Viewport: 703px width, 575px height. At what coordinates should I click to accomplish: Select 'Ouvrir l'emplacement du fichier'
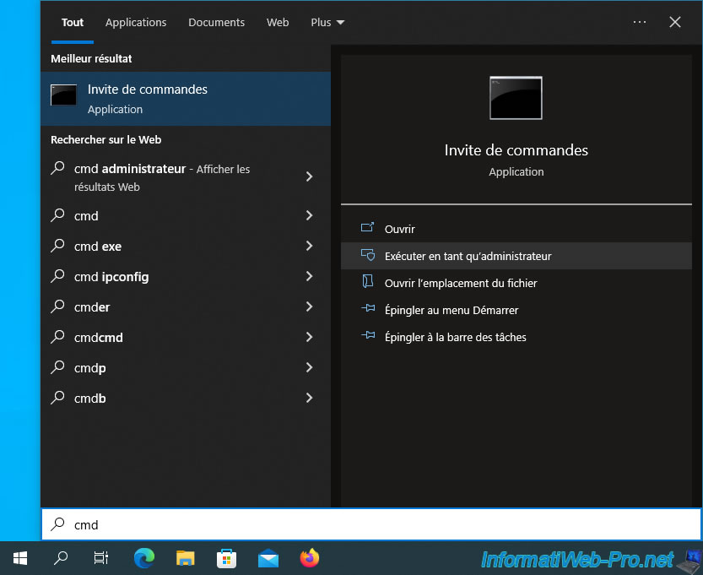[516, 283]
